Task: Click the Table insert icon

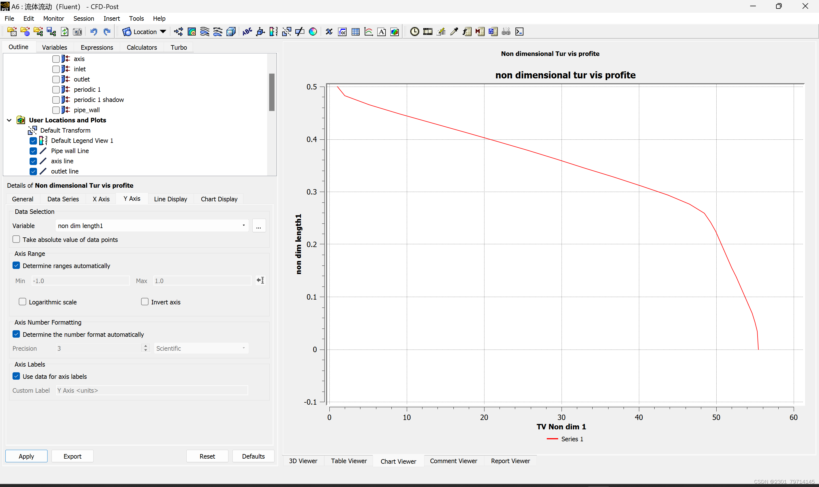Action: (355, 32)
